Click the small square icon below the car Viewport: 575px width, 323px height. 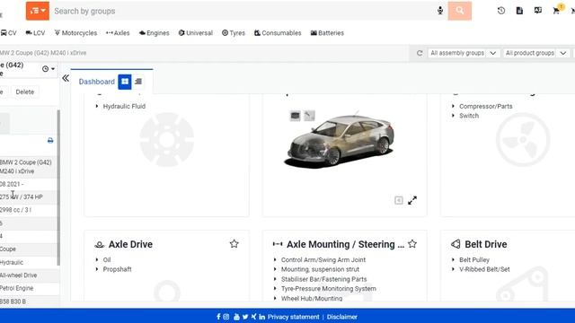399,200
